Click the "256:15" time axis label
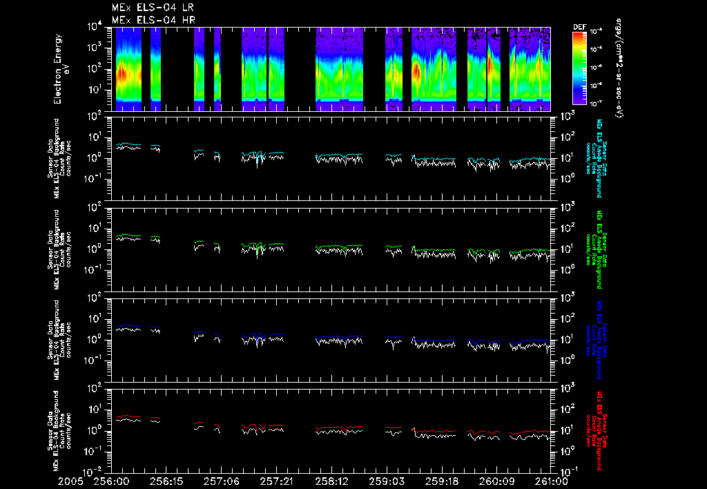Image resolution: width=707 pixels, height=489 pixels. [x=166, y=481]
